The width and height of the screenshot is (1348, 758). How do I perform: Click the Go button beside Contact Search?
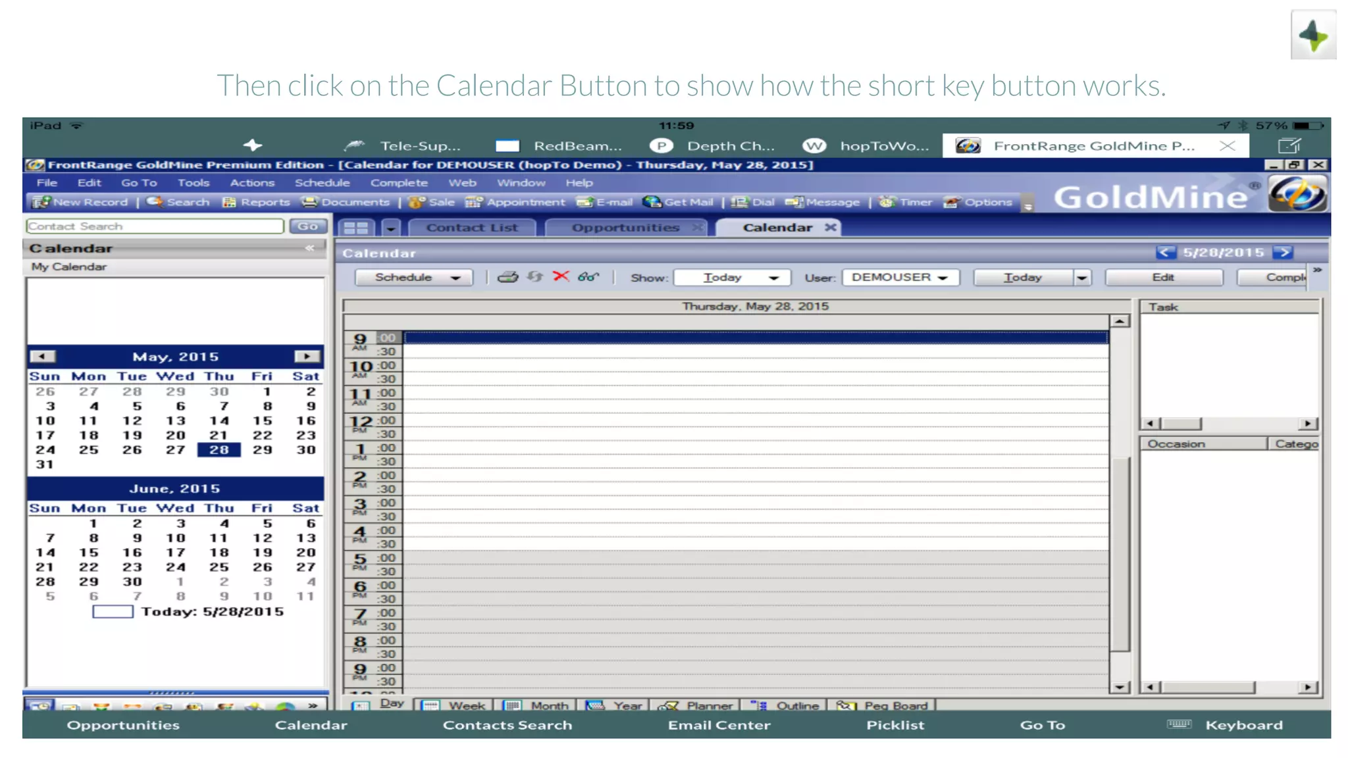click(x=307, y=226)
